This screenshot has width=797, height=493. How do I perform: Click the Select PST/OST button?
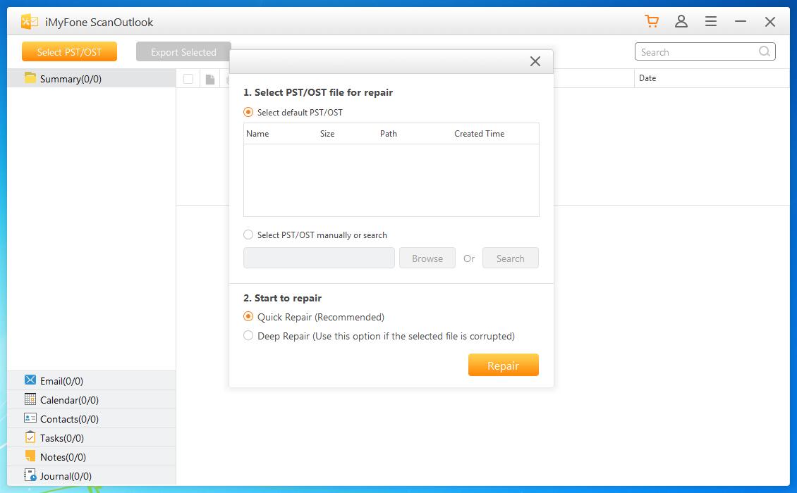pyautogui.click(x=69, y=51)
